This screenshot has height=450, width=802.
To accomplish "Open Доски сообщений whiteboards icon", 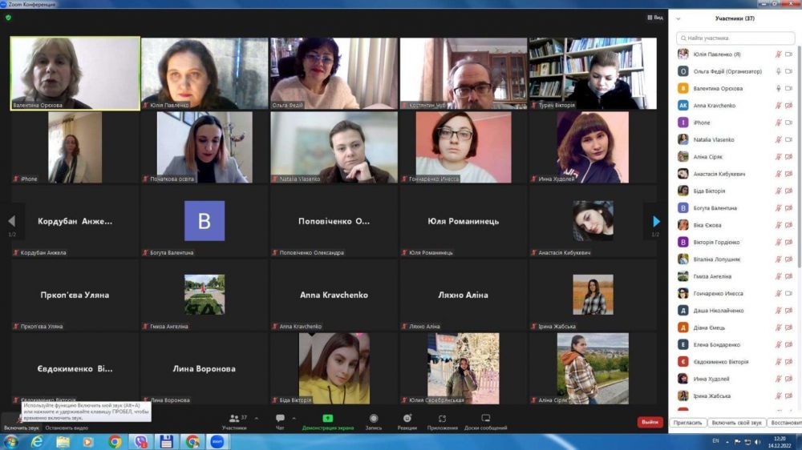I will (485, 419).
